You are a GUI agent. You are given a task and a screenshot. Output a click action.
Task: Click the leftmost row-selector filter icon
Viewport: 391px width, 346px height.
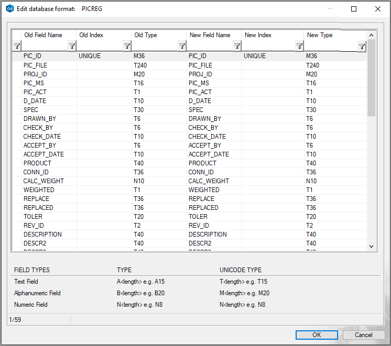17,47
